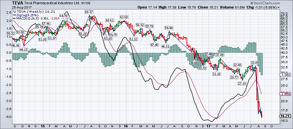The height and width of the screenshot is (129, 293).
Task: Click the 47.48 price label
Action: click(154, 45)
